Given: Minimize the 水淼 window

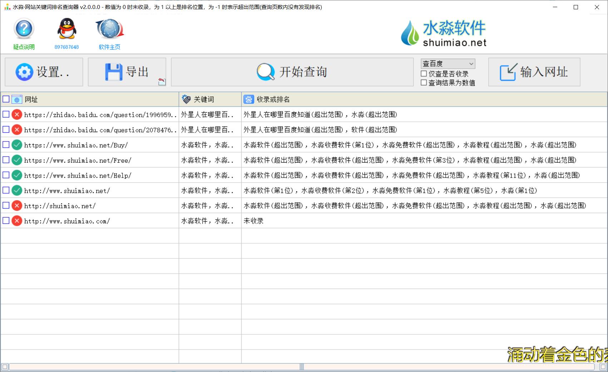Looking at the screenshot, I should pos(555,7).
